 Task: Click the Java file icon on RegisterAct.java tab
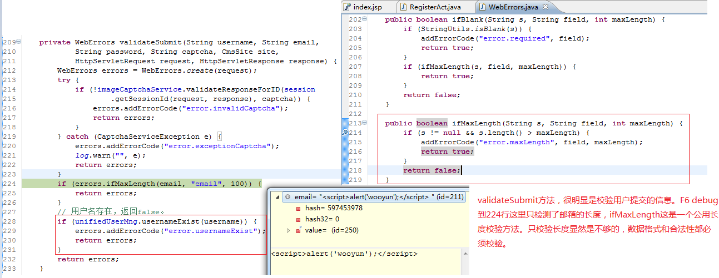[404, 7]
